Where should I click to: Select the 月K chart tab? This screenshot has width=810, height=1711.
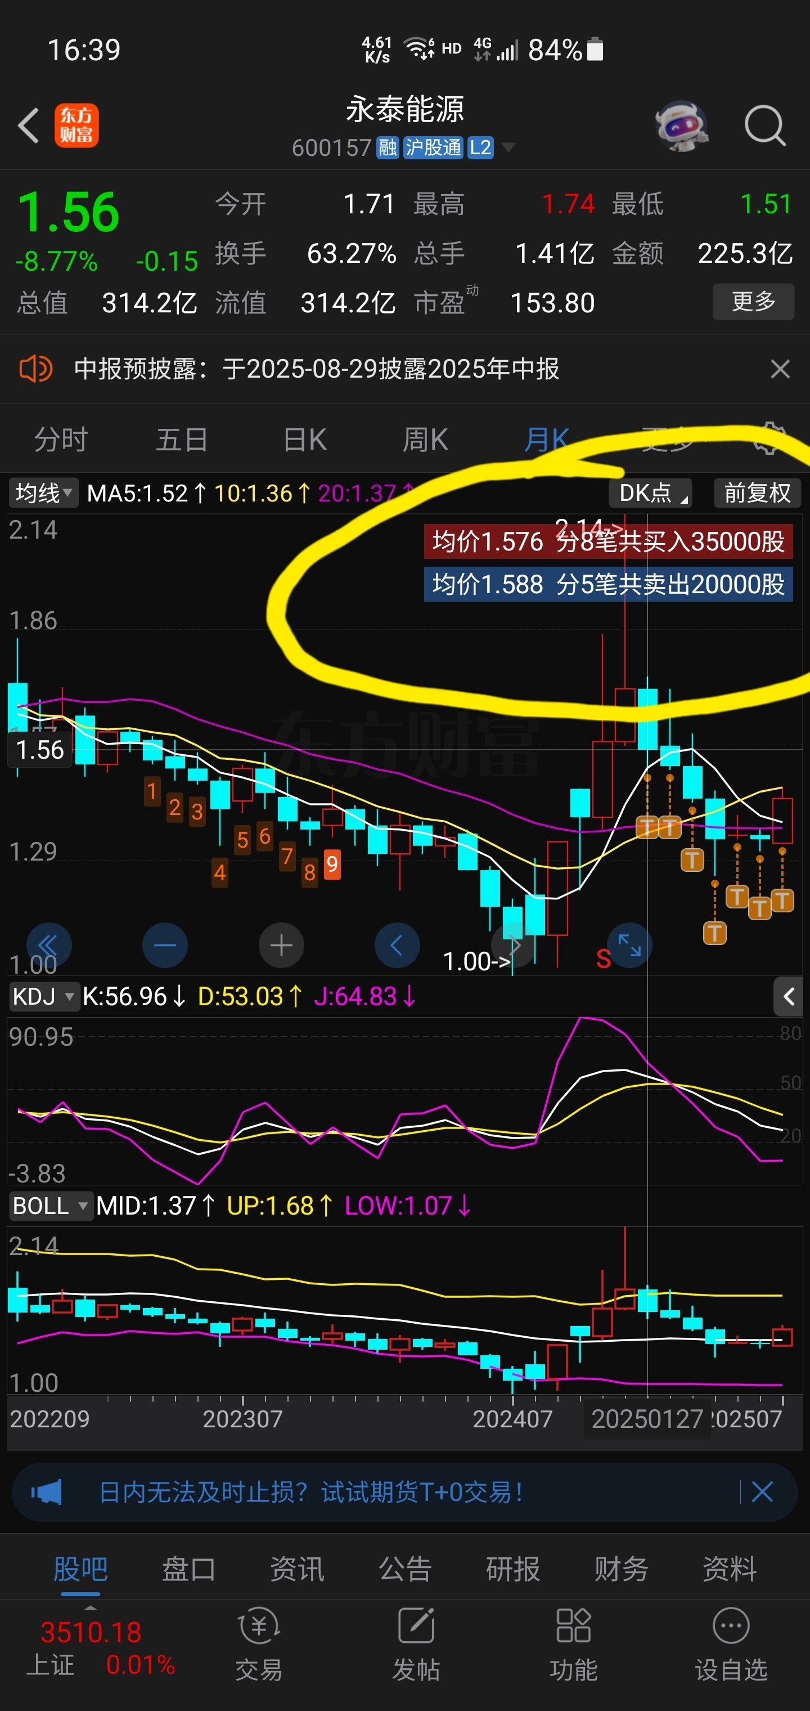546,440
